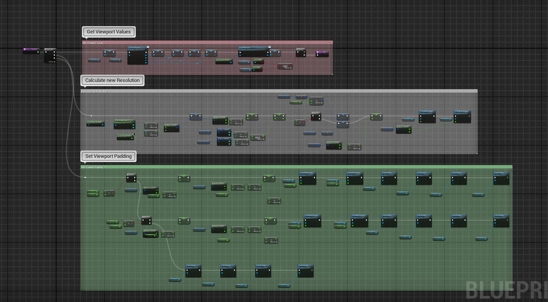Click the BLUEPRINT watermark in the graph corner

[x=506, y=289]
